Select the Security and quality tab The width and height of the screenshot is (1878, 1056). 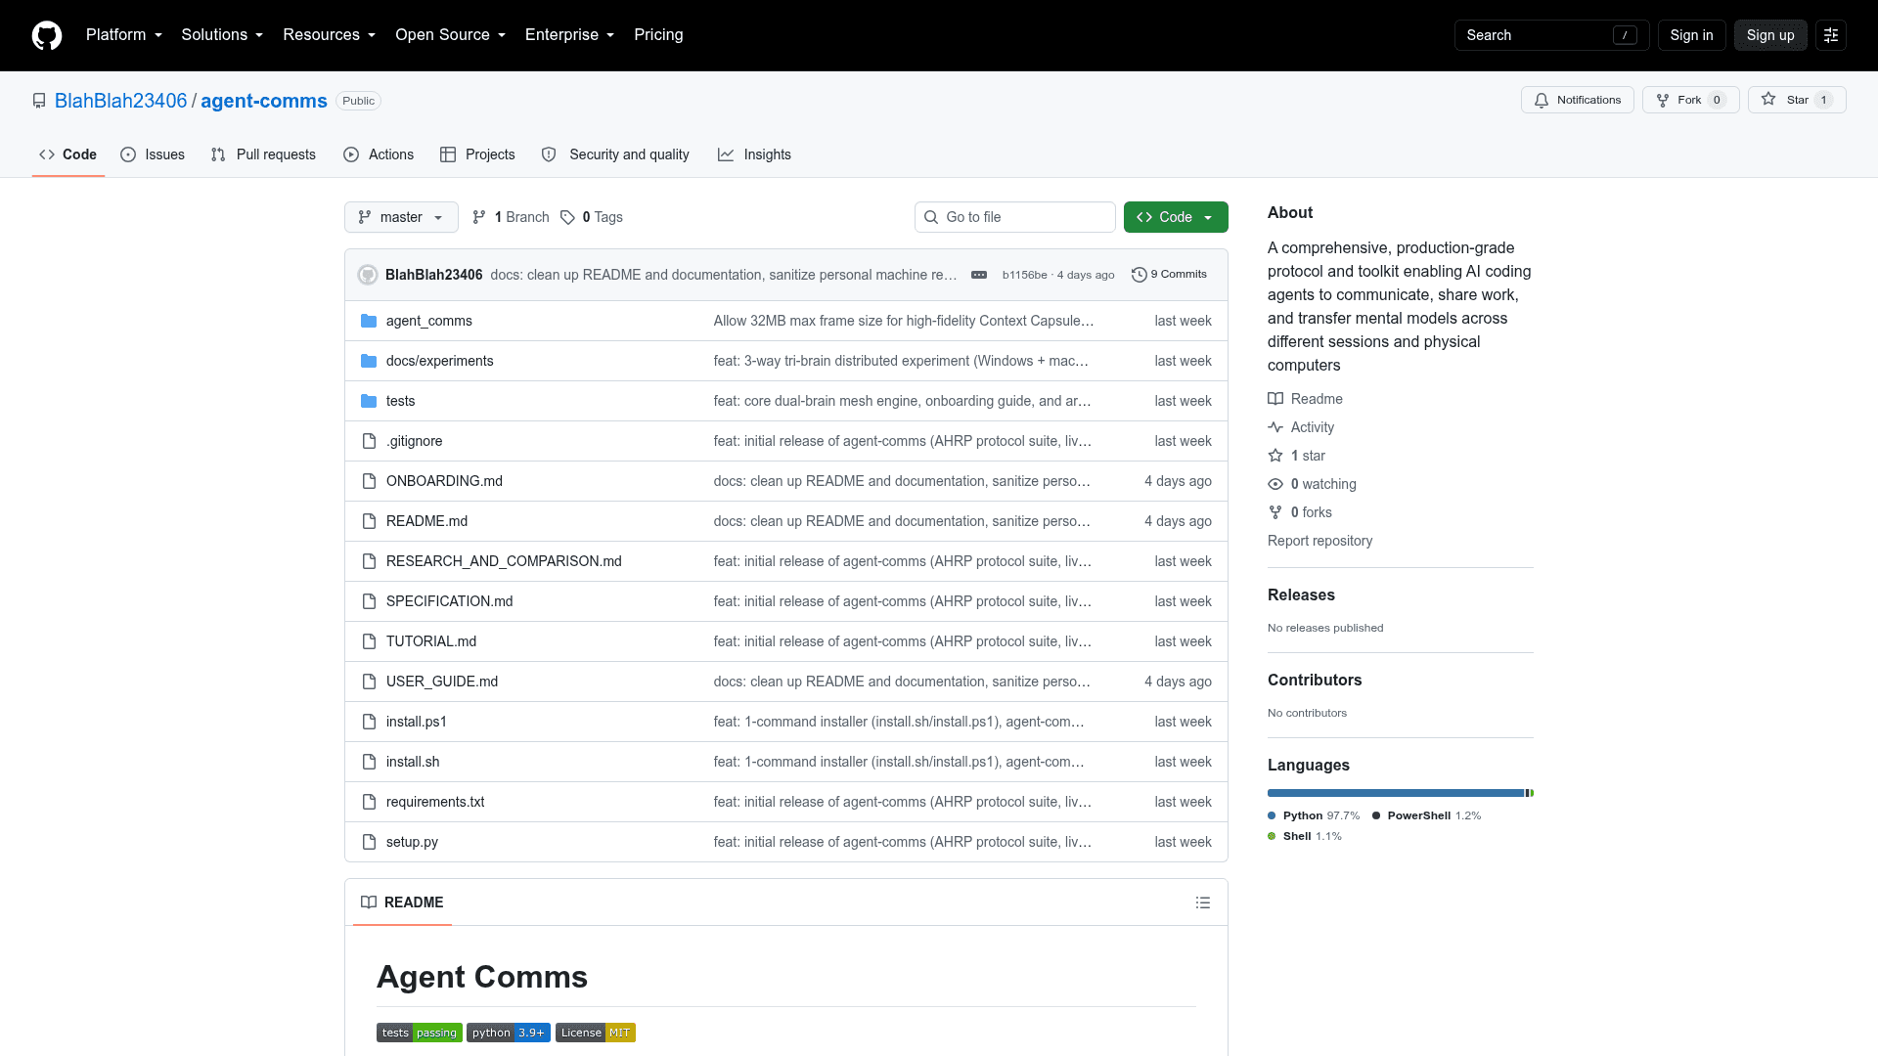(x=615, y=154)
